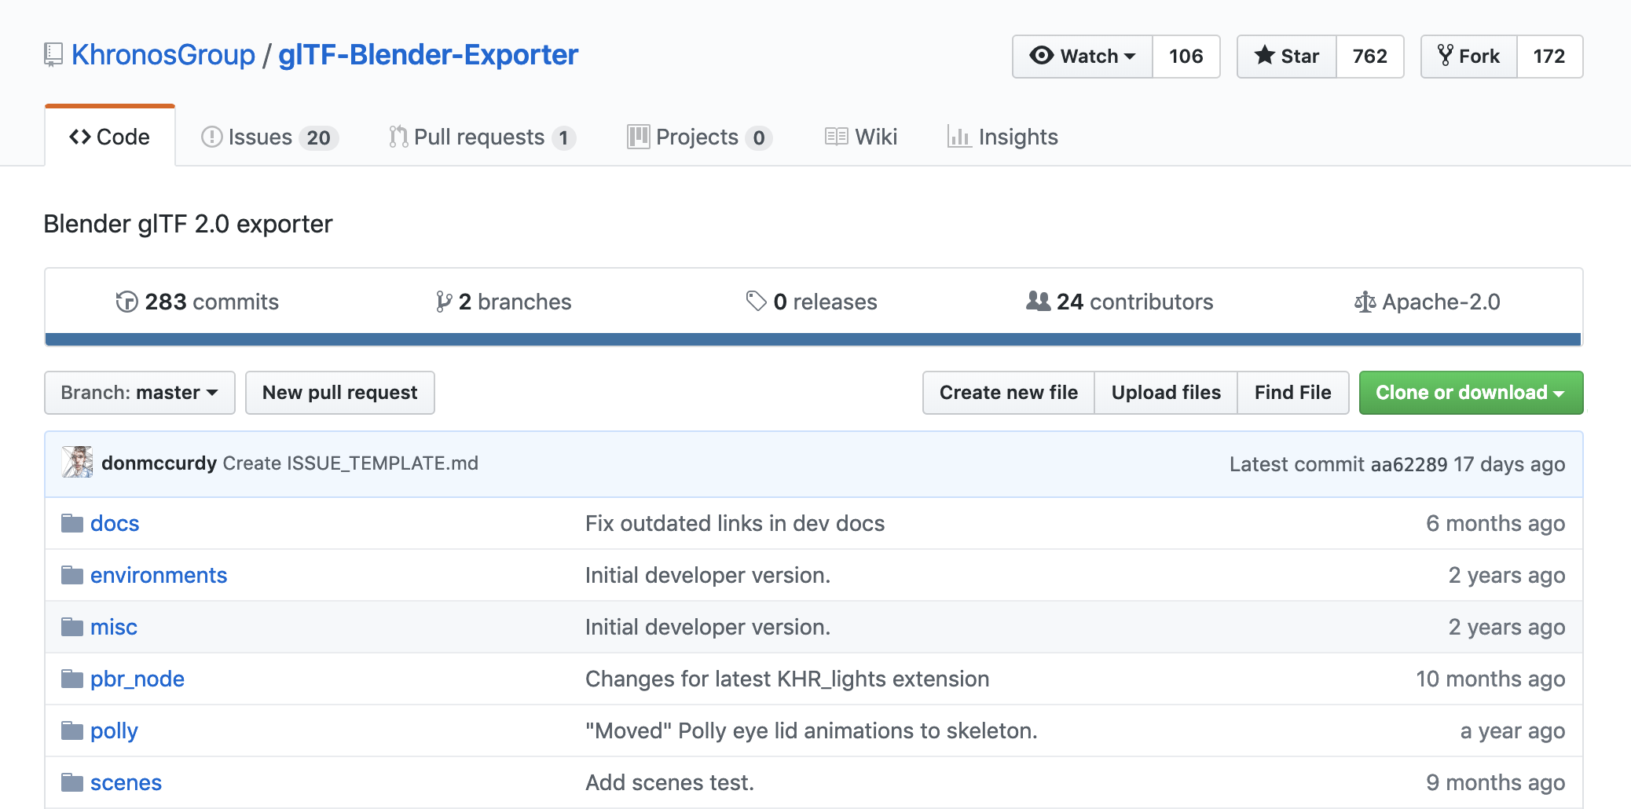
Task: Click the license scale icon beside Apache-2.0
Action: [x=1365, y=302]
